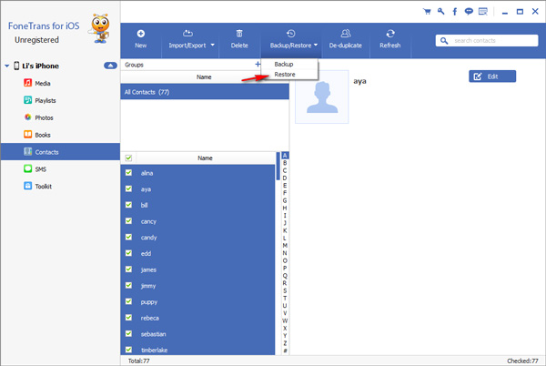Click the Name header of contact list

pos(206,158)
